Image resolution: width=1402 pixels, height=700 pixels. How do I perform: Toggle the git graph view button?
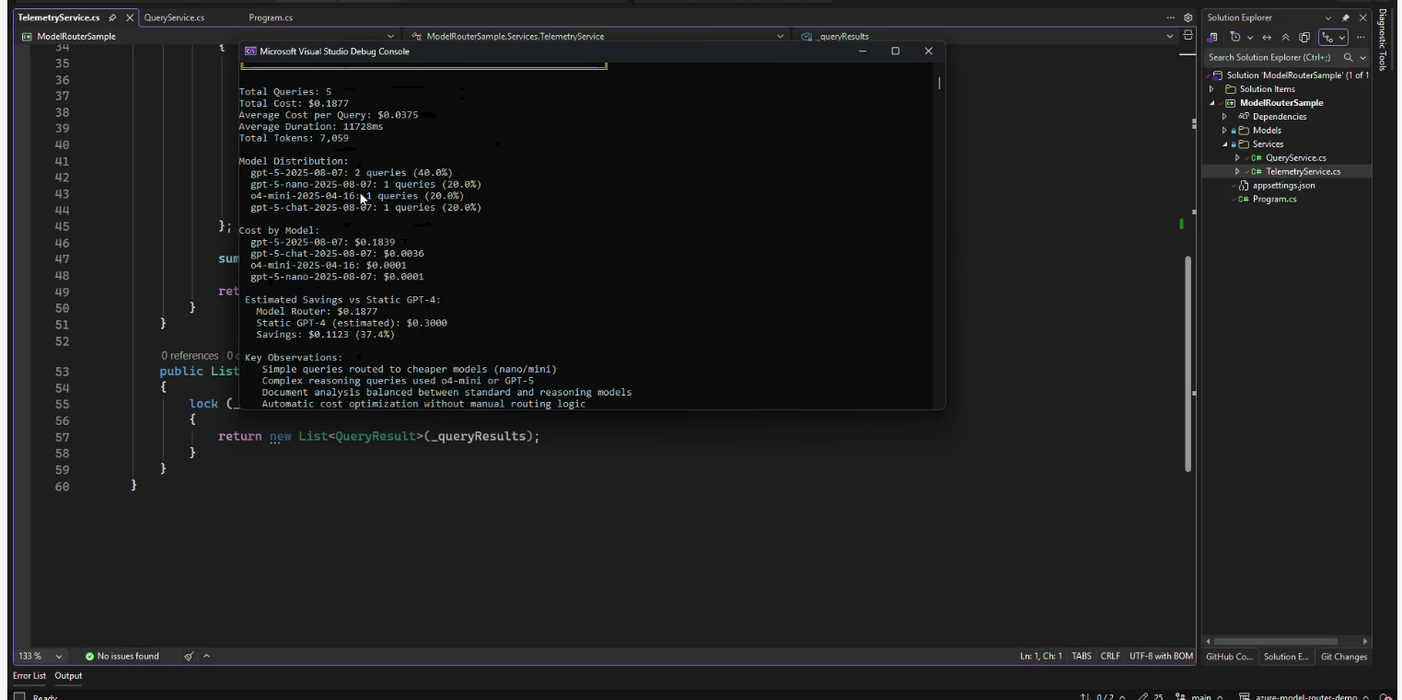pos(1328,38)
